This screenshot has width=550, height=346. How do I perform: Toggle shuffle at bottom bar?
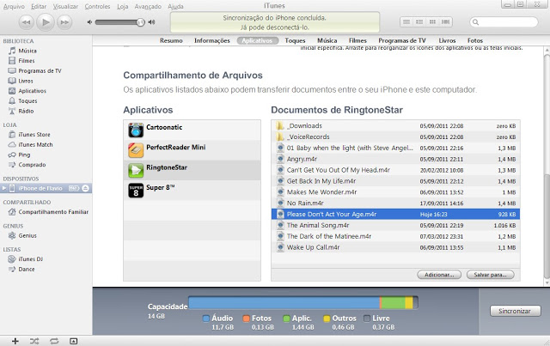pyautogui.click(x=34, y=340)
